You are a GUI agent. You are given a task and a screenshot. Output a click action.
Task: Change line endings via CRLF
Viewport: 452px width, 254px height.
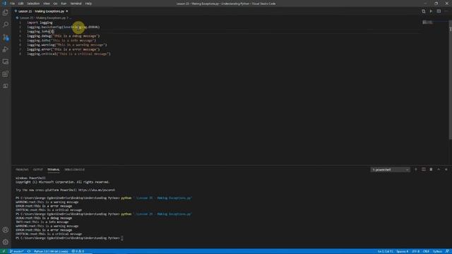(426, 251)
